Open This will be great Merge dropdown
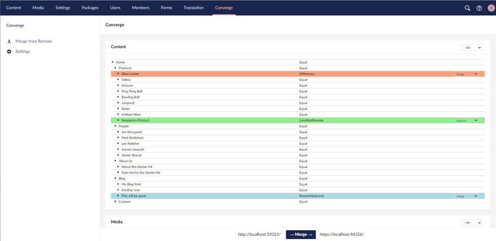The width and height of the screenshot is (496, 241). coord(467,196)
